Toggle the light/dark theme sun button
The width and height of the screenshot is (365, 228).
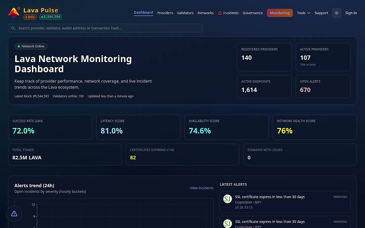pos(337,13)
